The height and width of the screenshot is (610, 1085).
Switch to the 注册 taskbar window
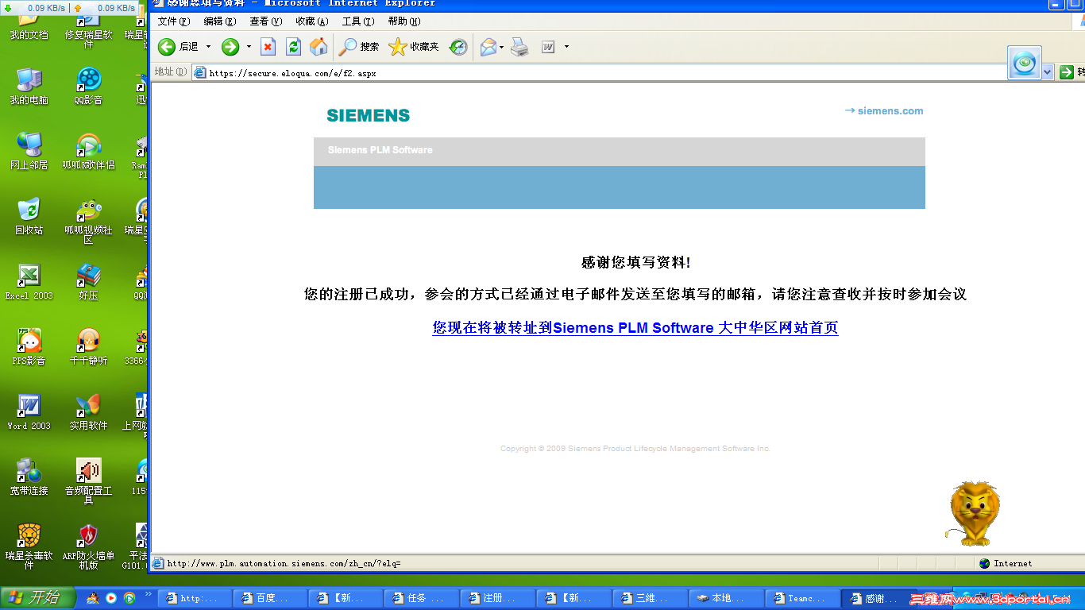point(497,598)
